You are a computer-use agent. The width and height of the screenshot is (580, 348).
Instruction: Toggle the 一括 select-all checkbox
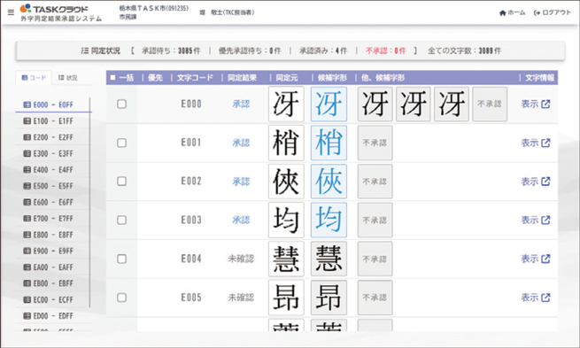pos(112,78)
